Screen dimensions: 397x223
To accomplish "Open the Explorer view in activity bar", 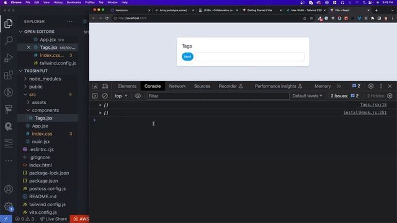I will [x=8, y=24].
